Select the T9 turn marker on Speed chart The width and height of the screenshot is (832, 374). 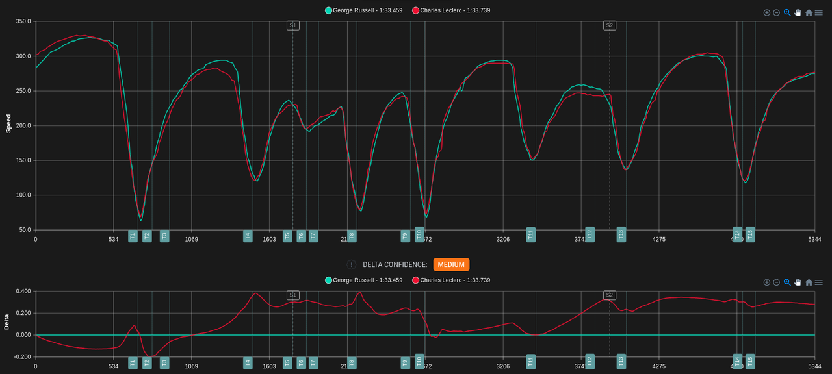pos(405,236)
